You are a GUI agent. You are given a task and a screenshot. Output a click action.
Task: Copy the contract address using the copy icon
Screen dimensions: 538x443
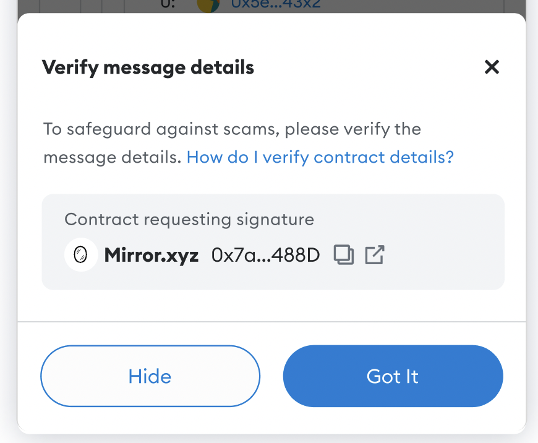tap(344, 254)
